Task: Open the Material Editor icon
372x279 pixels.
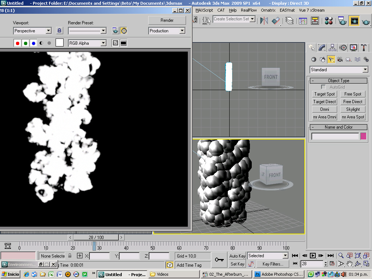Action: click(x=328, y=21)
